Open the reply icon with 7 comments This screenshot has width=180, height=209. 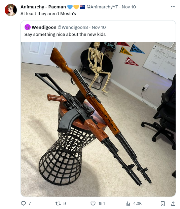[24, 203]
